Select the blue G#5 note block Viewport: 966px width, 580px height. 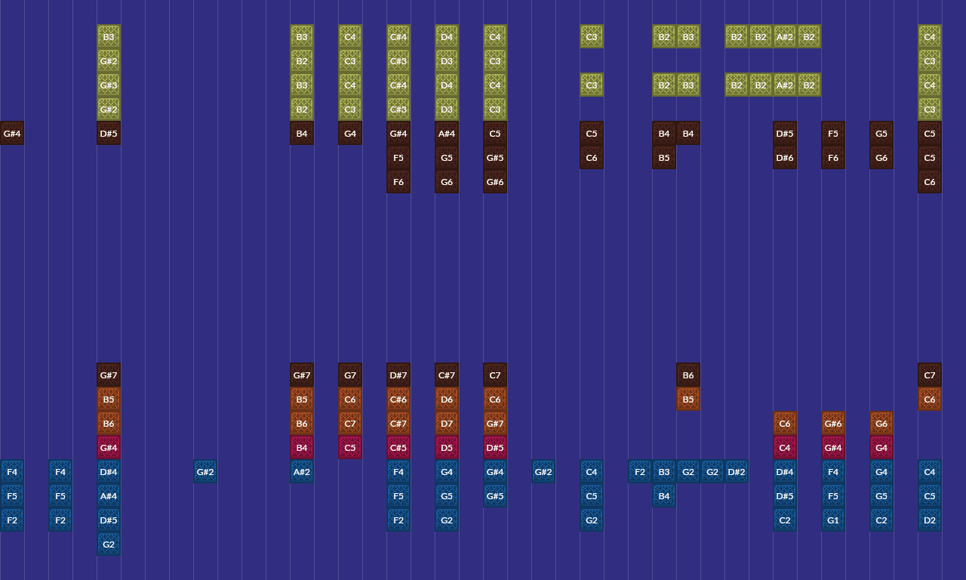495,496
